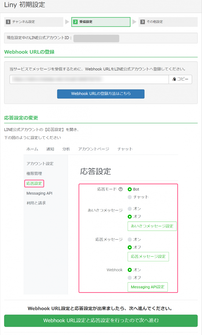Open 応答メッセージ設定 button
This screenshot has width=202, height=335.
tap(148, 257)
